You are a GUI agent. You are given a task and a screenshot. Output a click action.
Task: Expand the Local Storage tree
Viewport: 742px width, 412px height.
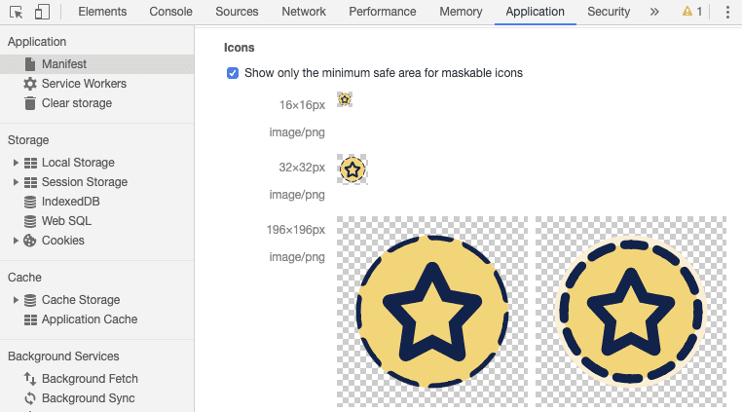[x=16, y=163]
